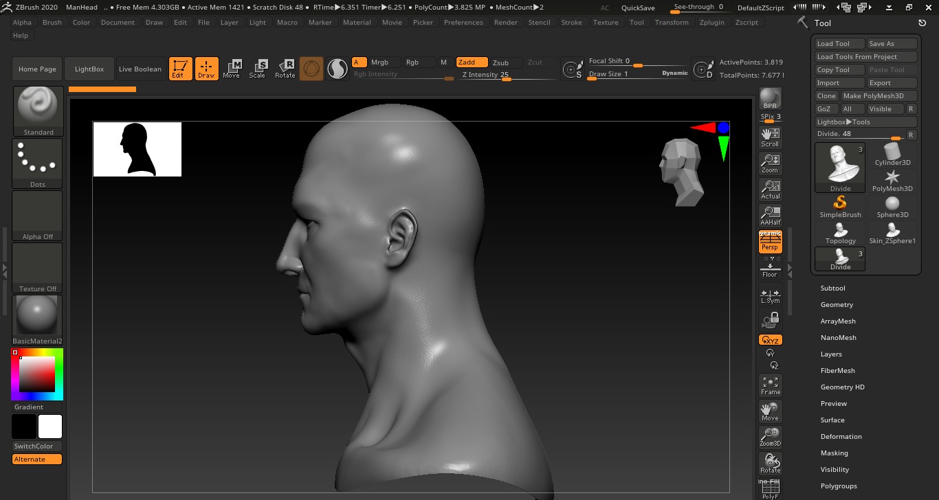939x500 pixels.
Task: Choose the Cylinder3D tool
Action: coord(892,155)
